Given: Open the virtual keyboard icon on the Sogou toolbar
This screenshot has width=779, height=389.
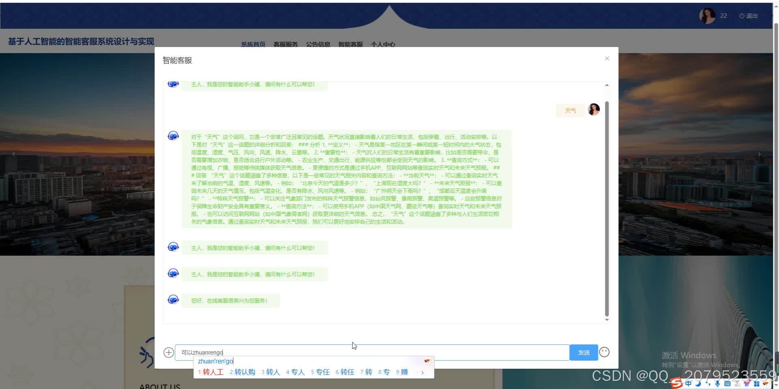Looking at the screenshot, I should (x=727, y=384).
